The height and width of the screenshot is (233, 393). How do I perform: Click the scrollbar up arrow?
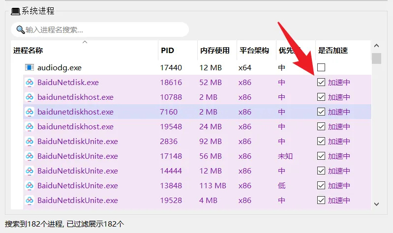click(376, 46)
